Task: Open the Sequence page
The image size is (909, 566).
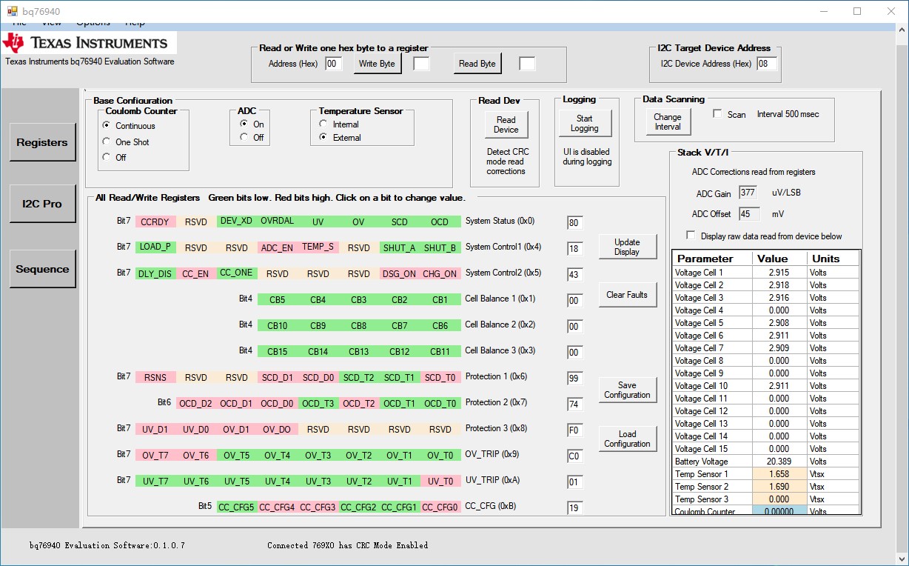Action: 42,269
